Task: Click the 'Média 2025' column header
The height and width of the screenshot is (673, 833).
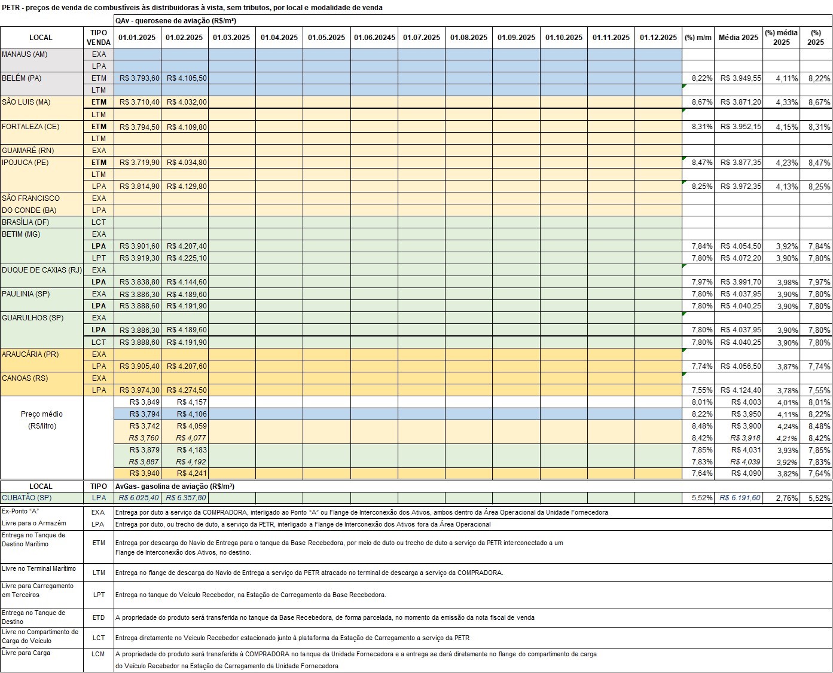Action: 738,38
